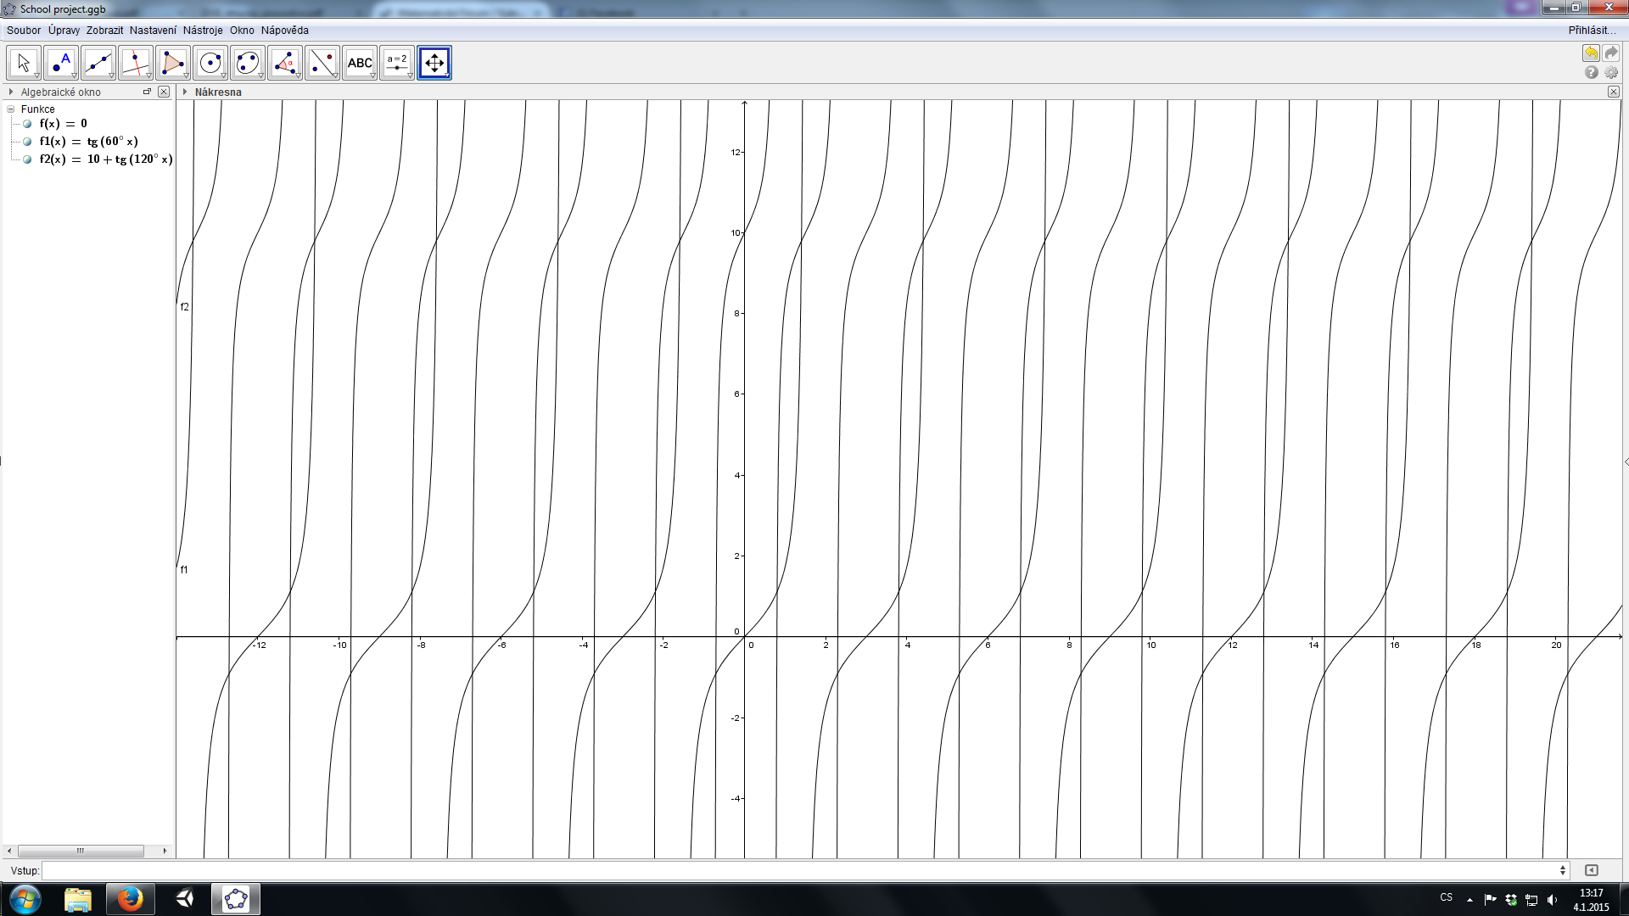Click the CS language indicator
This screenshot has width=1629, height=916.
point(1447,897)
